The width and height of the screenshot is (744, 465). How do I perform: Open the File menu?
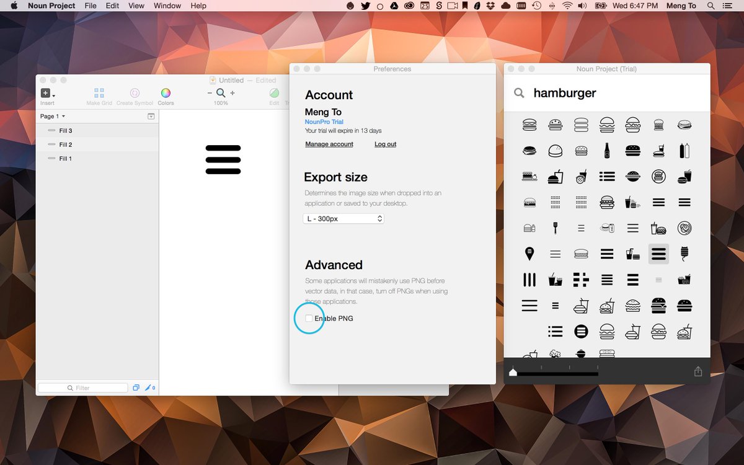coord(91,6)
